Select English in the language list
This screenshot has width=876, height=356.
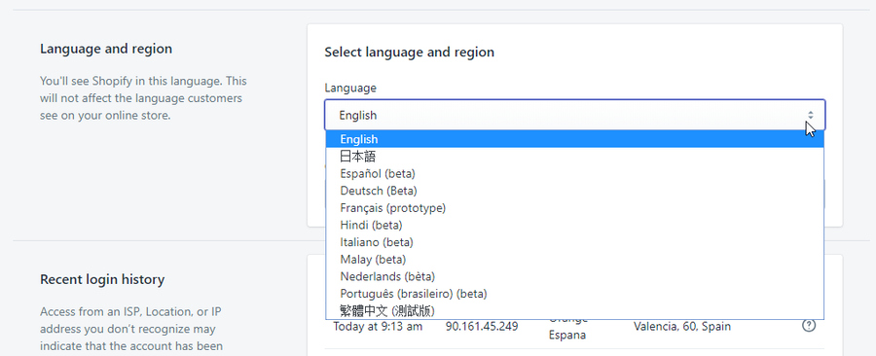[574, 139]
